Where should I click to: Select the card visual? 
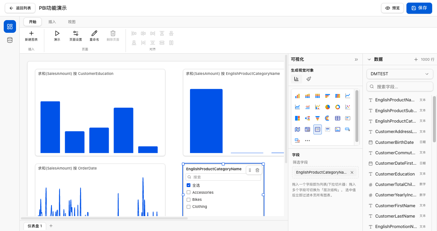348,118
